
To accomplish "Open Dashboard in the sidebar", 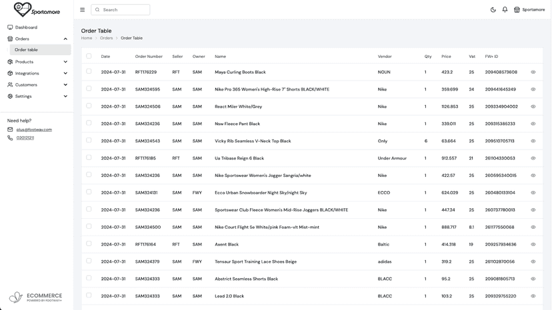I will tap(26, 27).
